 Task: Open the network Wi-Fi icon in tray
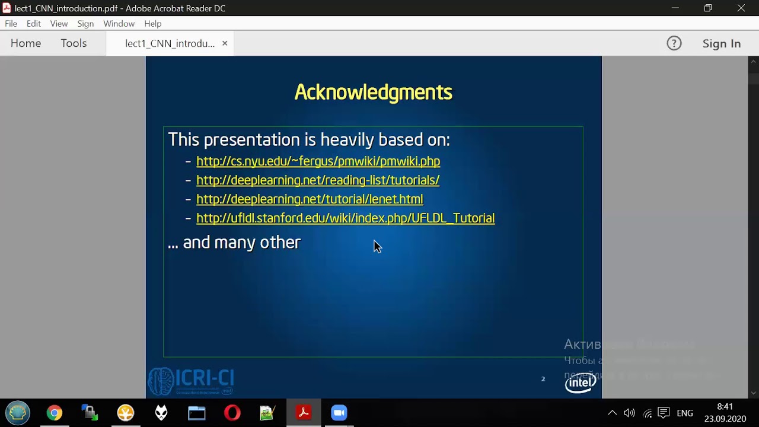pyautogui.click(x=647, y=413)
